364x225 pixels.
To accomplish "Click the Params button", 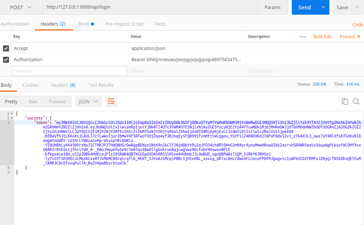I will tap(272, 7).
